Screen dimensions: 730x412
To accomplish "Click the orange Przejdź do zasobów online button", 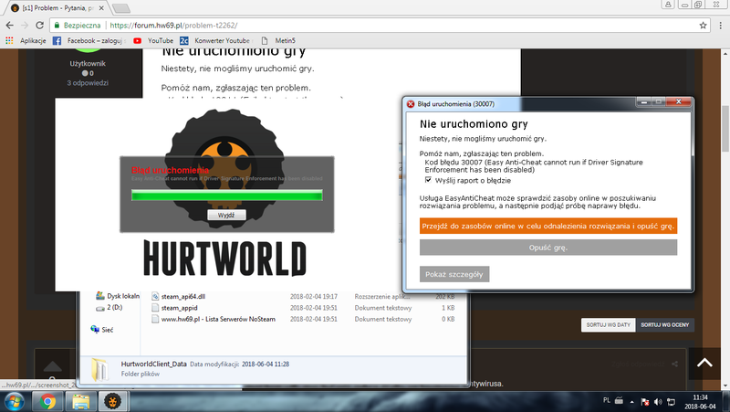I will tap(548, 226).
